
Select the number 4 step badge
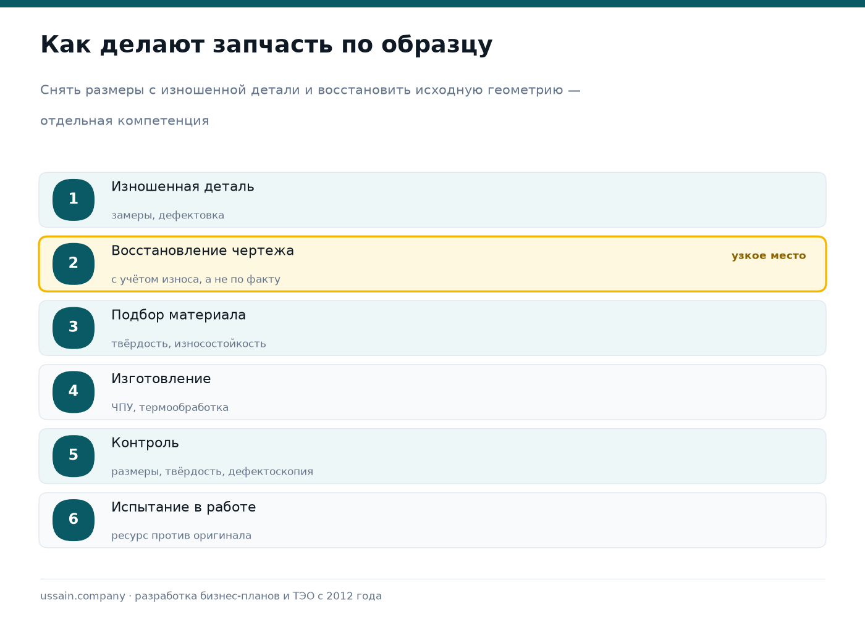pyautogui.click(x=74, y=392)
